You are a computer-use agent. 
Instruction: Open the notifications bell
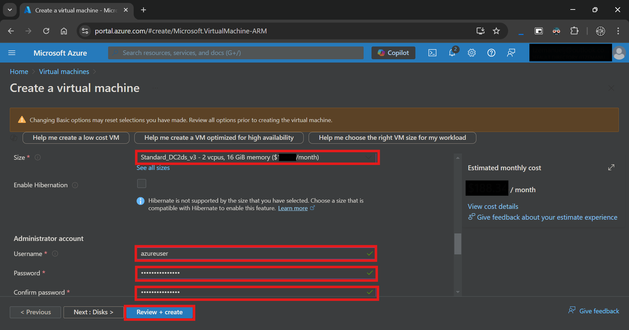pos(452,53)
